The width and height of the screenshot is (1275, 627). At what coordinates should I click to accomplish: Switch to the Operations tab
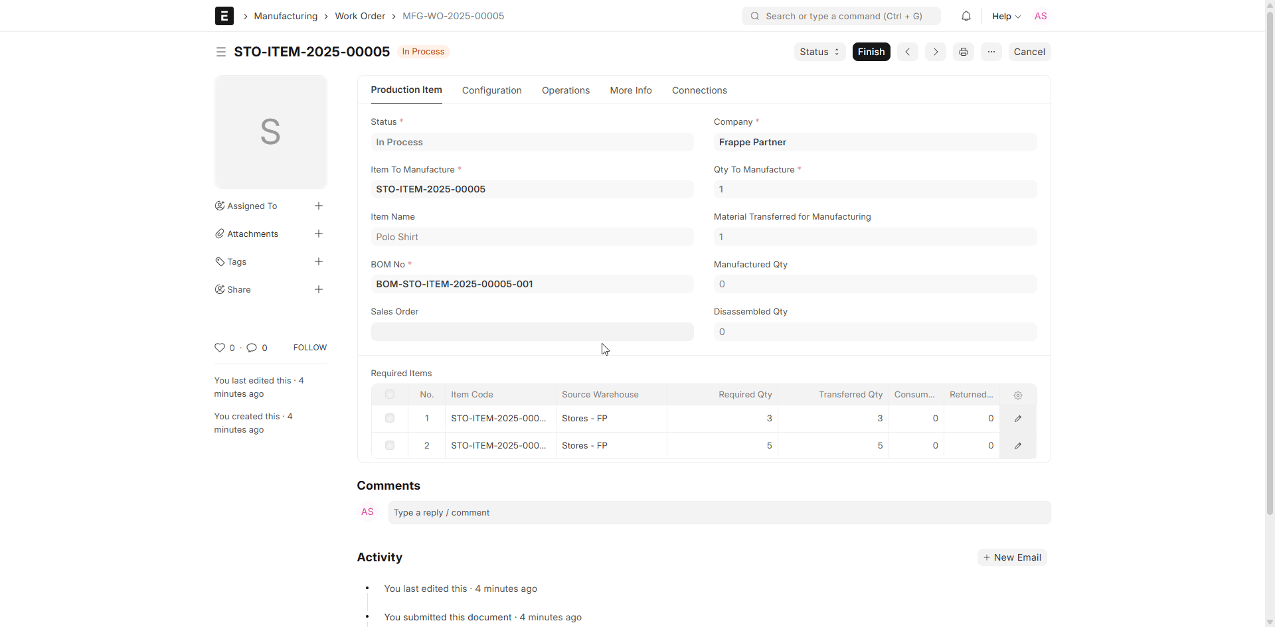pos(565,90)
